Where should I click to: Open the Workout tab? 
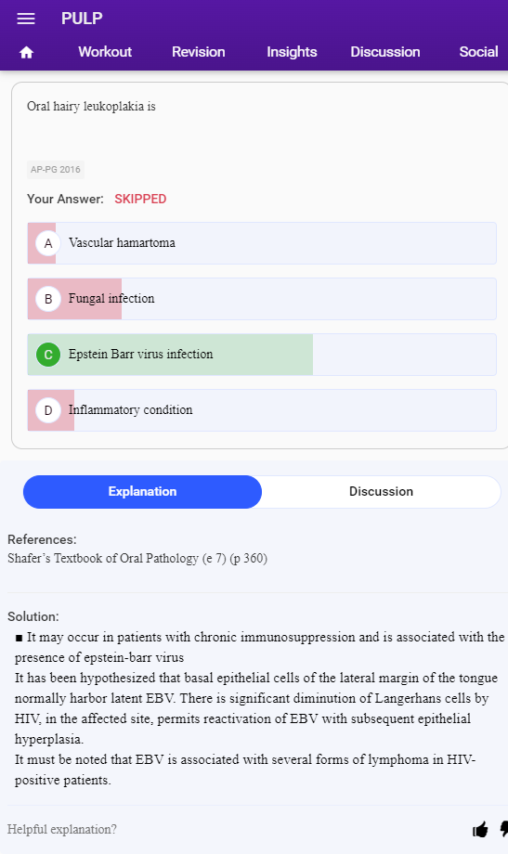pos(105,52)
